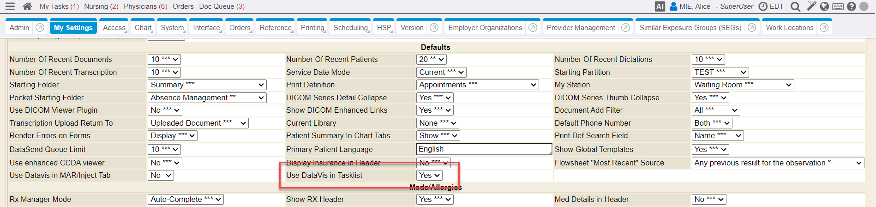The height and width of the screenshot is (207, 876).
Task: Open the AI assistant icon
Action: click(660, 6)
